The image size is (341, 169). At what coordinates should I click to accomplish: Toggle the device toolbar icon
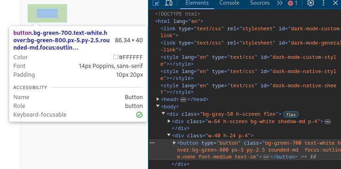click(169, 3)
